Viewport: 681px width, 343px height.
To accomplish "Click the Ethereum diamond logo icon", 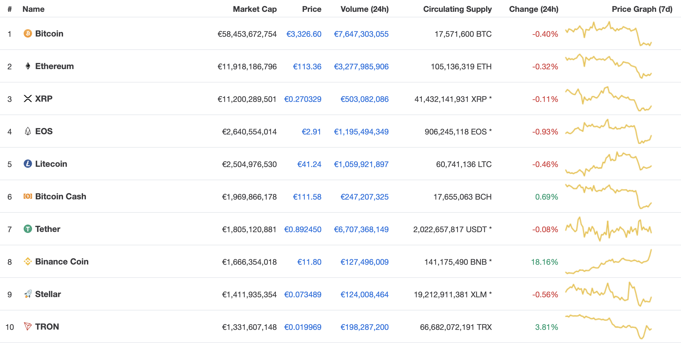I will 28,66.
